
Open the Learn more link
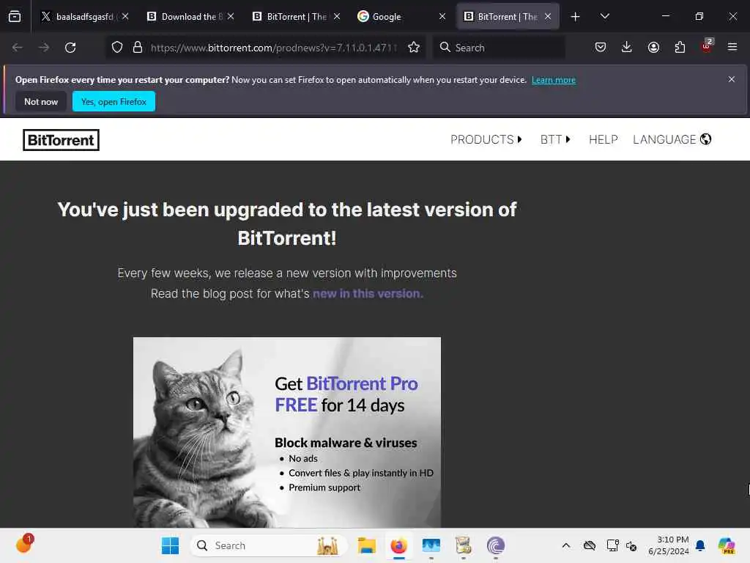(x=554, y=80)
